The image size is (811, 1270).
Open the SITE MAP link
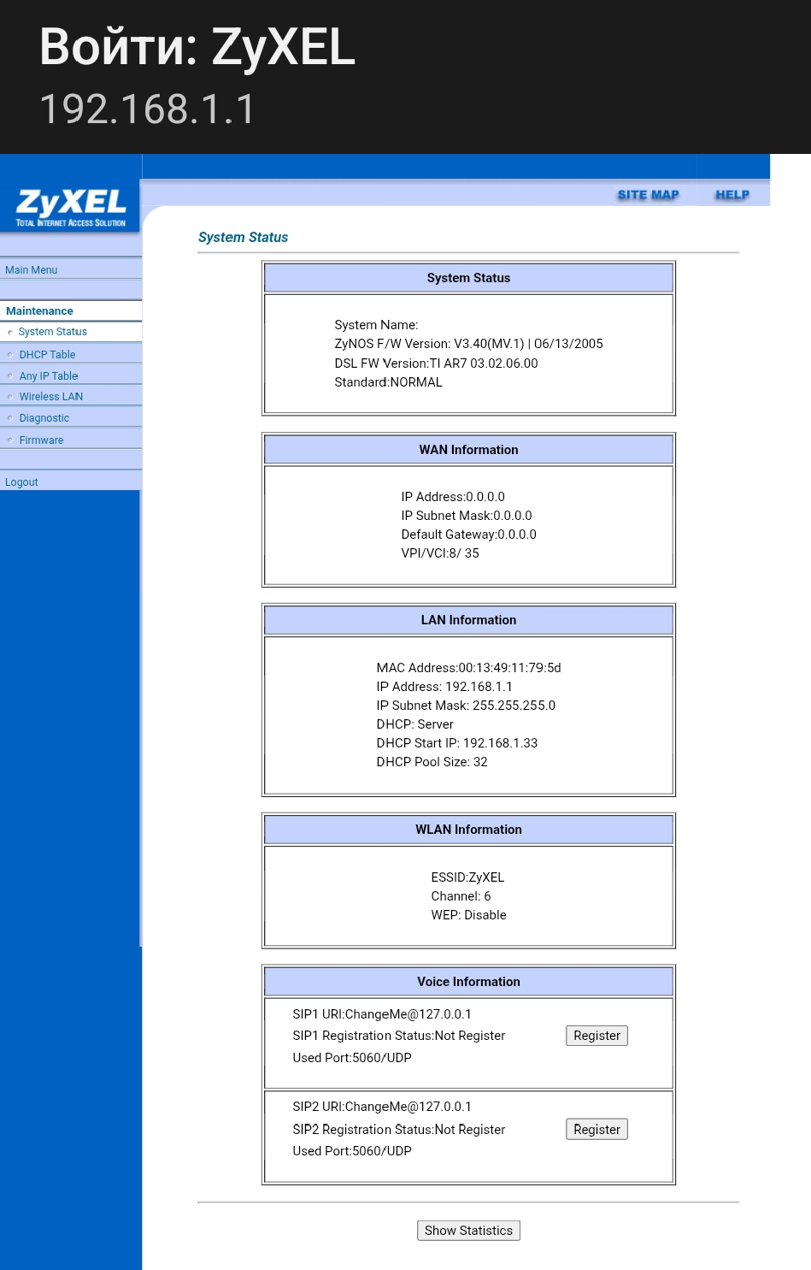[x=648, y=195]
